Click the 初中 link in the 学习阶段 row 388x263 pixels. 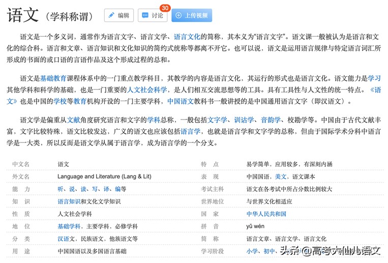click(x=269, y=251)
